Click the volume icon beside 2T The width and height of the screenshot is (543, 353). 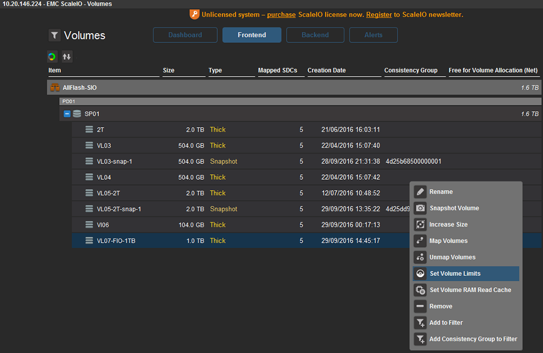(x=89, y=130)
